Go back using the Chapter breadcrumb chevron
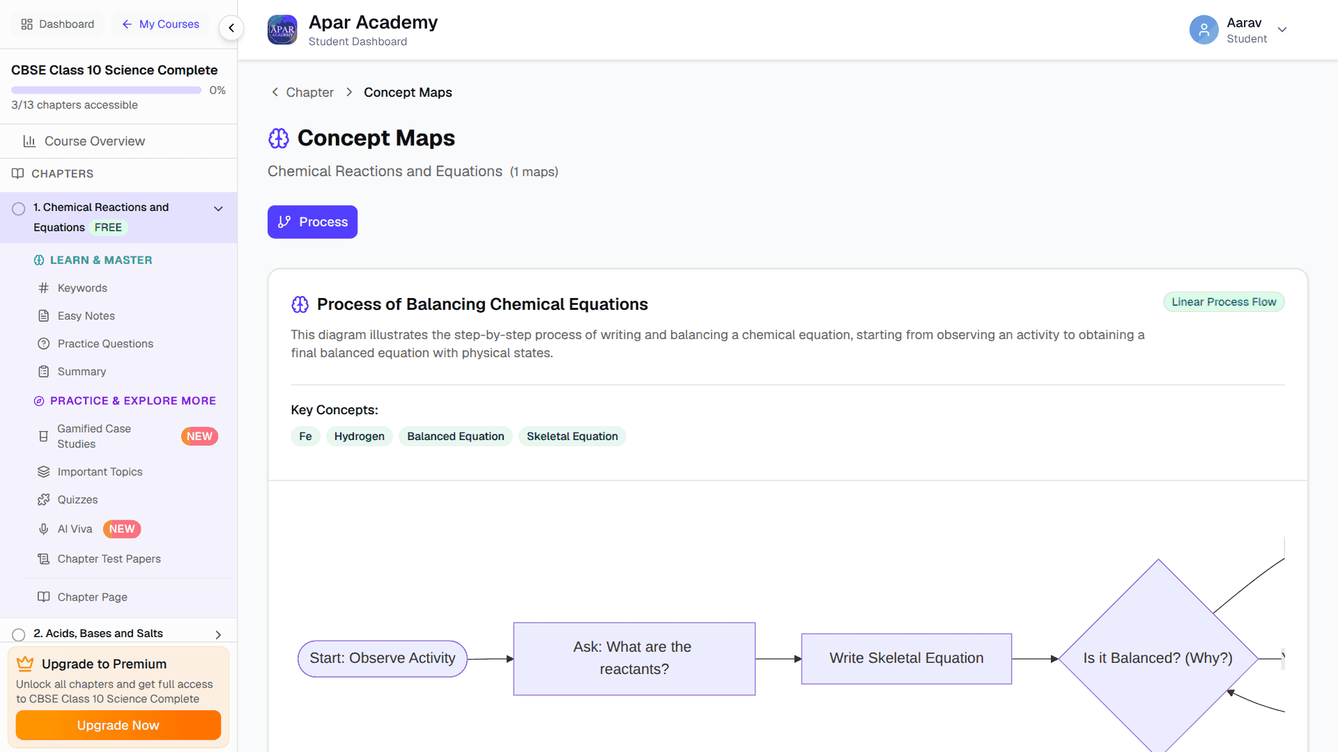This screenshot has width=1338, height=752. 275,92
